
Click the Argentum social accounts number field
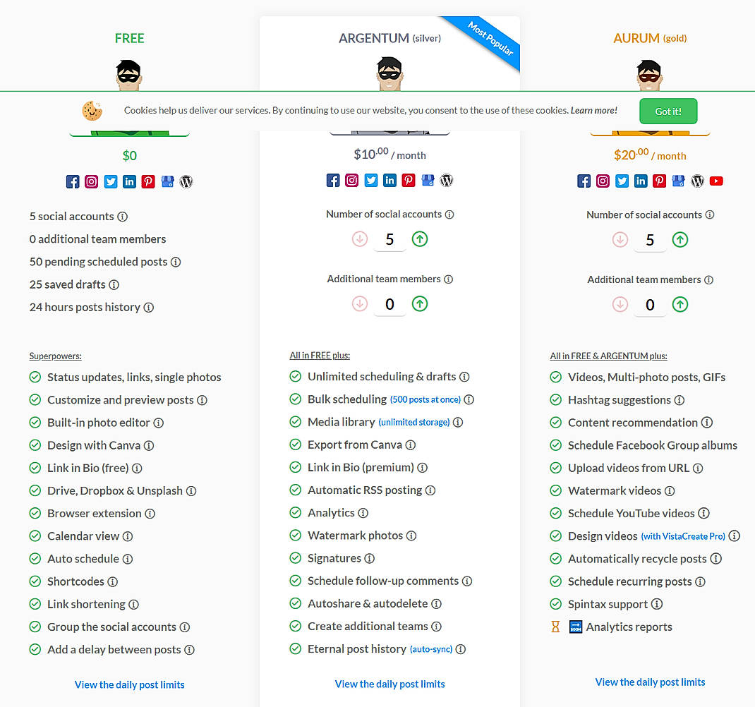pos(389,239)
